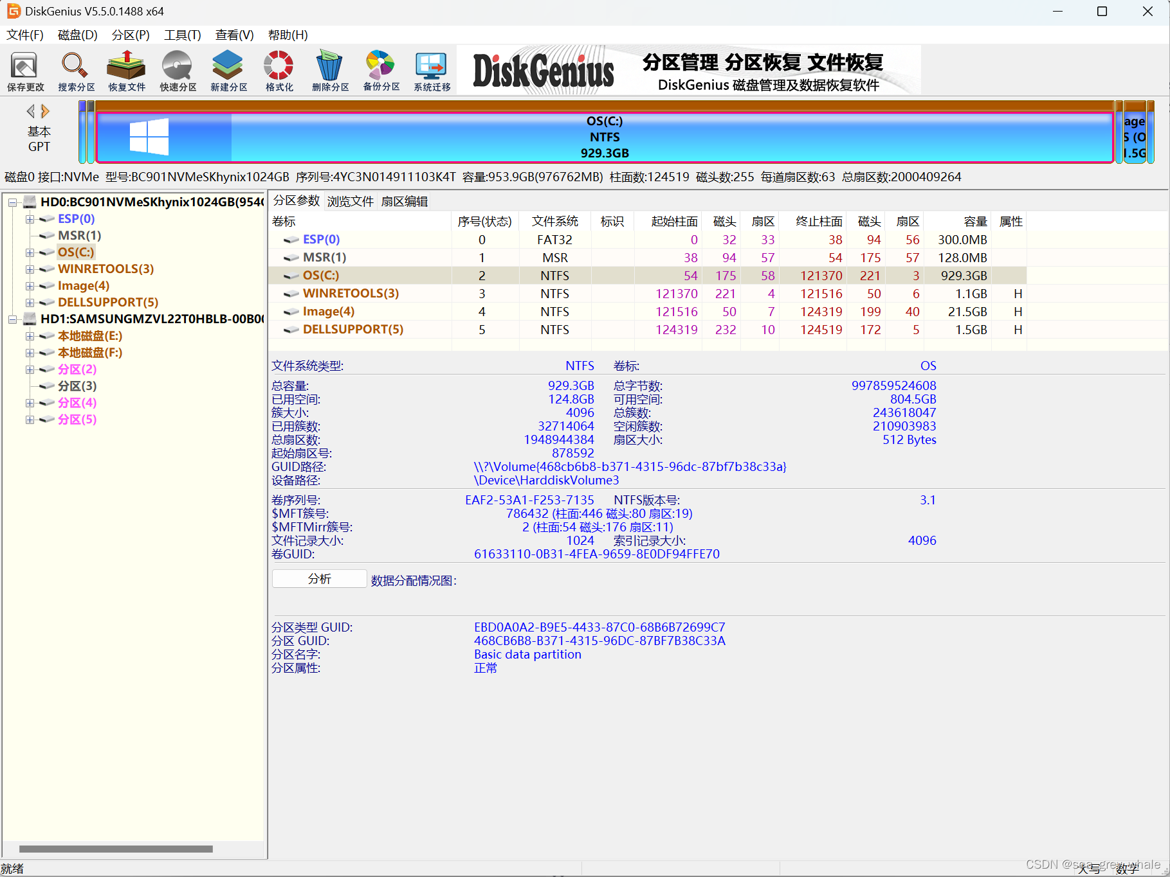Open the 工具(T) menu

[x=182, y=35]
